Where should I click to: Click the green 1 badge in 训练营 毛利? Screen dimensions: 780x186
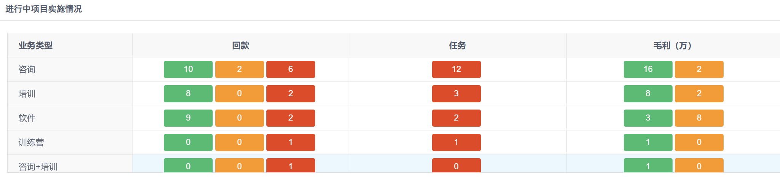[x=648, y=142]
